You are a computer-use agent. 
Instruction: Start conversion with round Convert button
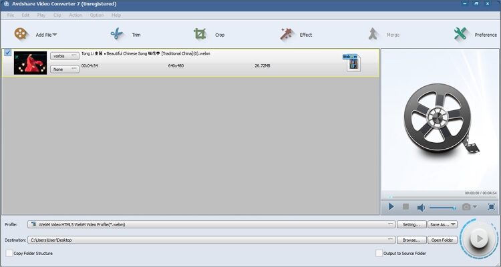click(x=479, y=238)
